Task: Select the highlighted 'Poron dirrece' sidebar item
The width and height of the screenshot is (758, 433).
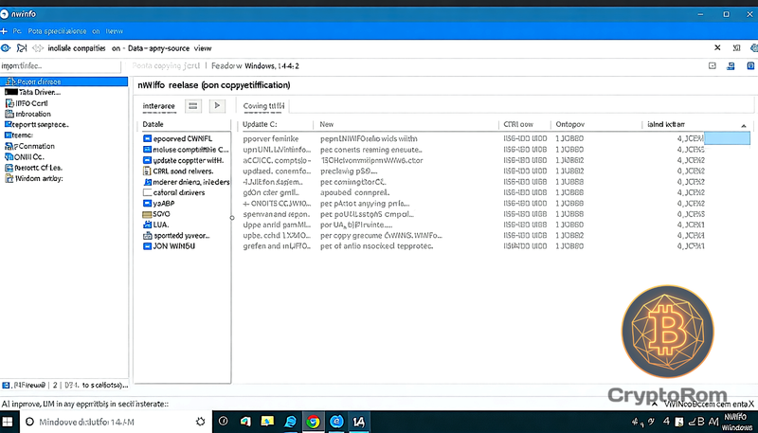Action: coord(64,81)
